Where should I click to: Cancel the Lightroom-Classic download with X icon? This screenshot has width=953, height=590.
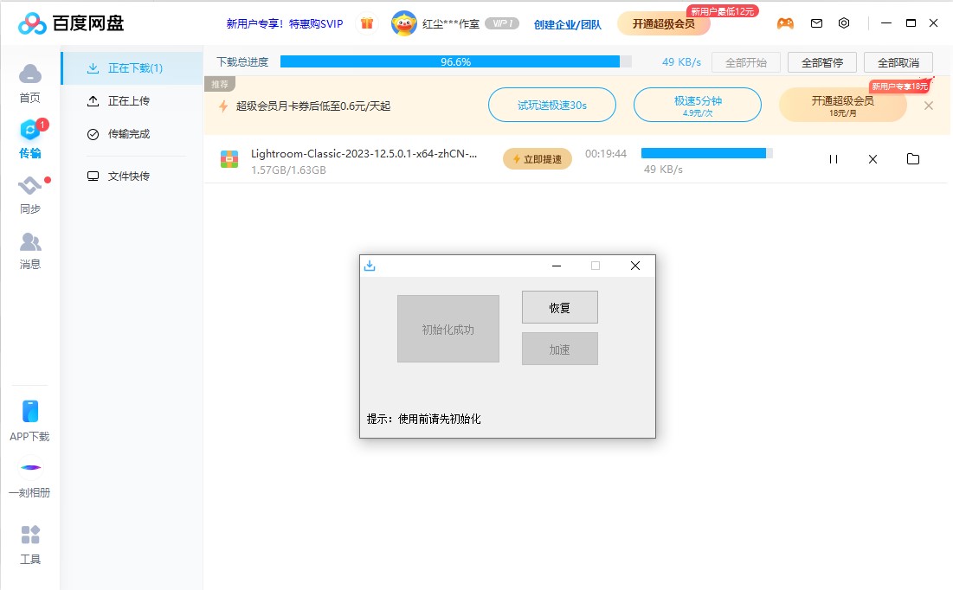pos(873,159)
